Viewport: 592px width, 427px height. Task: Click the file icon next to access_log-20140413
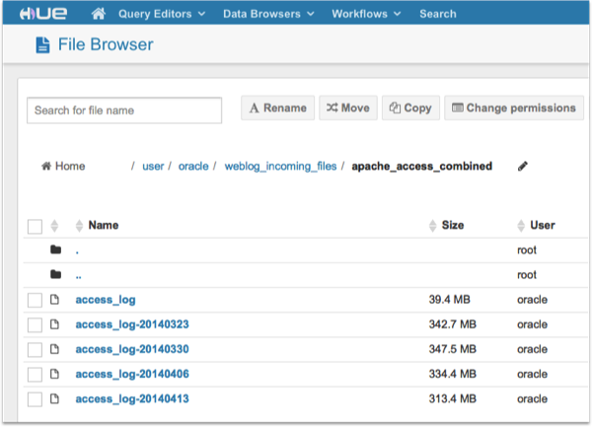tap(54, 398)
